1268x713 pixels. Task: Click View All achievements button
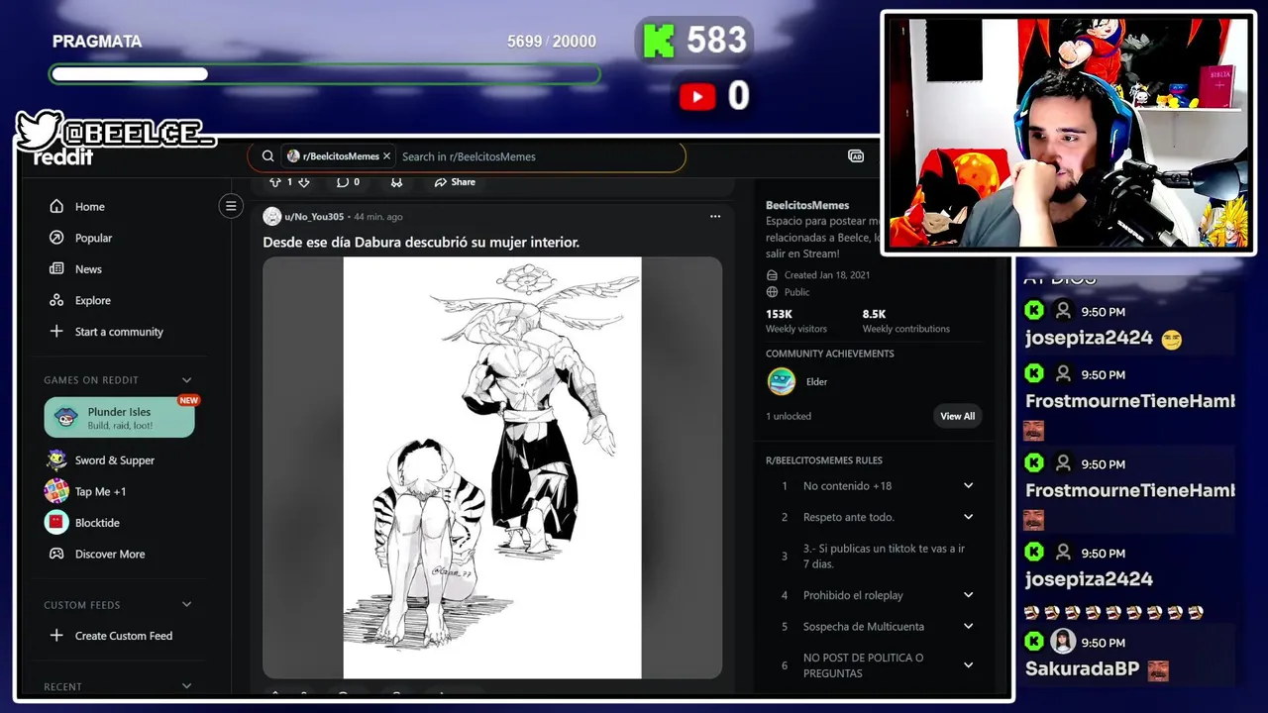click(957, 416)
